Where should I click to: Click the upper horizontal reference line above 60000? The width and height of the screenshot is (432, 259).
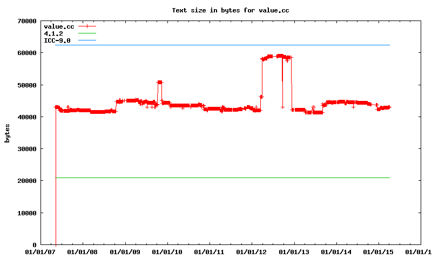216,45
